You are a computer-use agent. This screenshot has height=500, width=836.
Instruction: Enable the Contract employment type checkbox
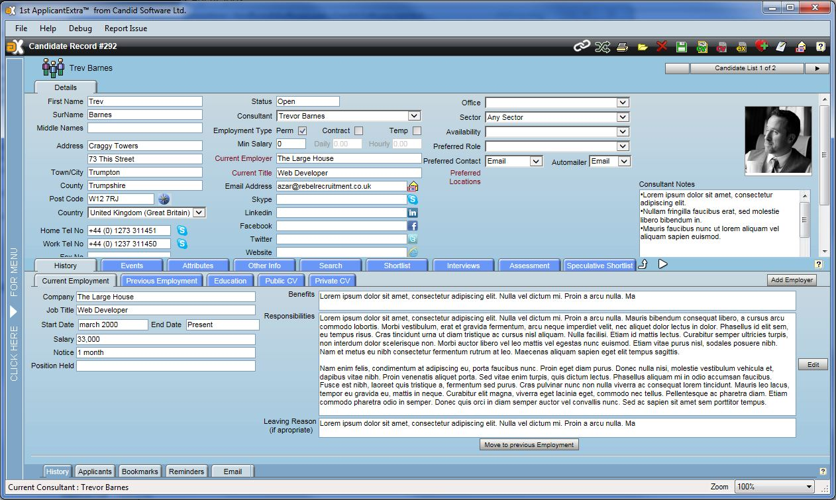(x=358, y=130)
